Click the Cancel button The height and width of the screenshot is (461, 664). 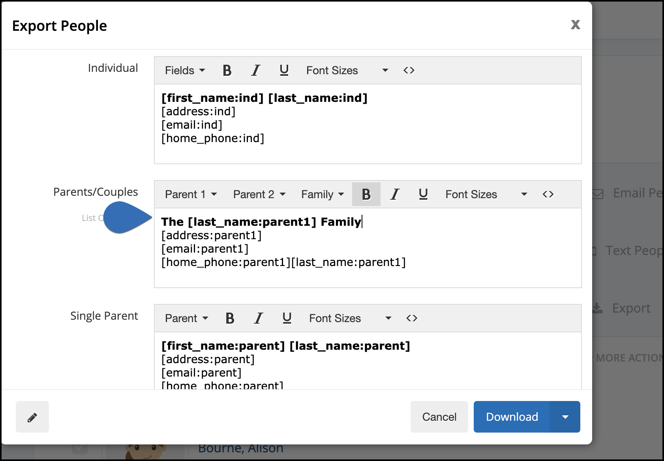439,417
